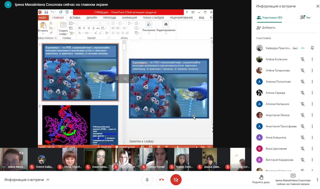Click the Вставить paste icon

pyautogui.click(x=43, y=25)
